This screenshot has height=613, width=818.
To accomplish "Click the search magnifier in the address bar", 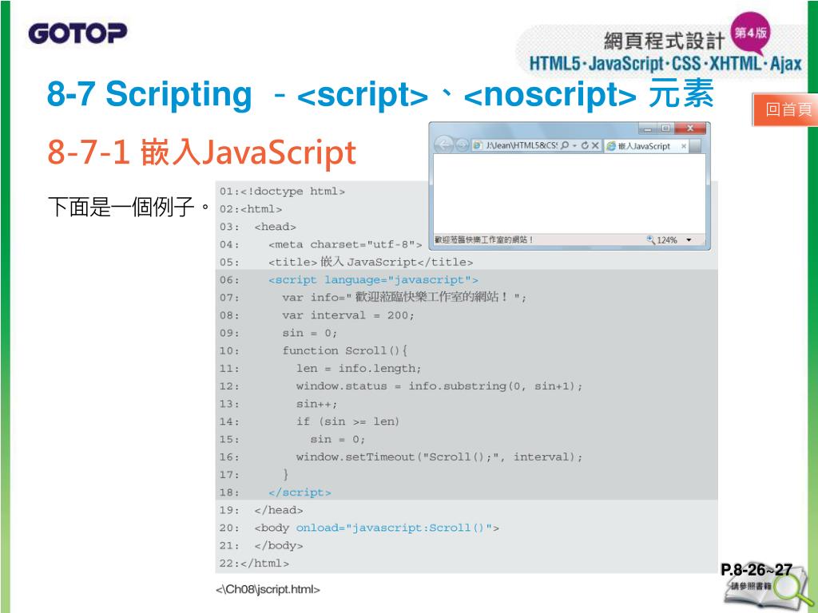I will coord(565,145).
